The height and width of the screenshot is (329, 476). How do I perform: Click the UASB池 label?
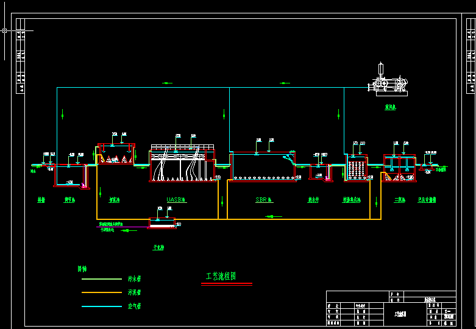tap(177, 200)
